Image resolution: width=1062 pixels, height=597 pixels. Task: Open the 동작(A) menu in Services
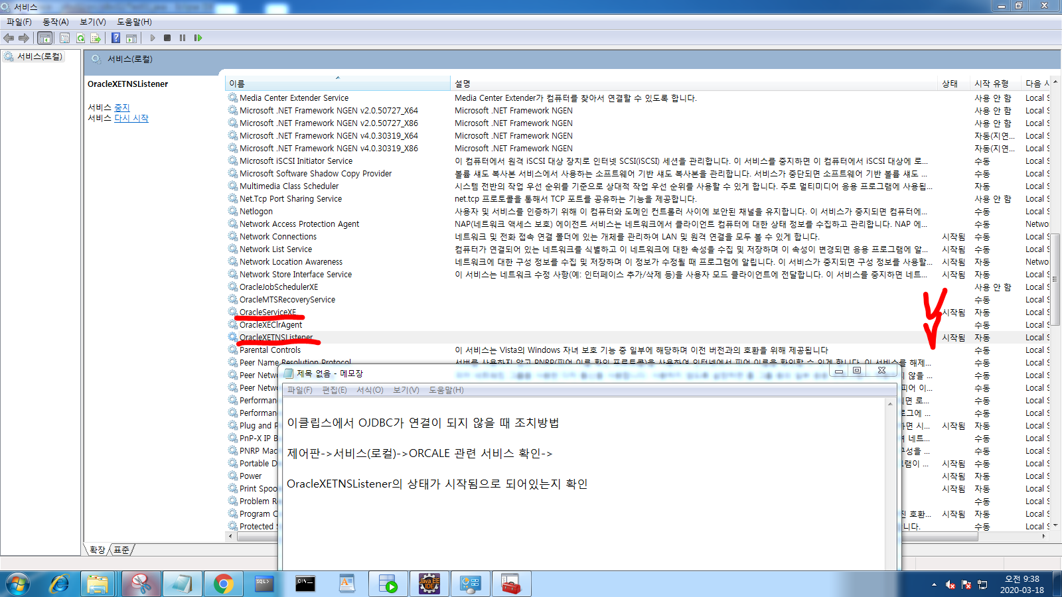[56, 22]
